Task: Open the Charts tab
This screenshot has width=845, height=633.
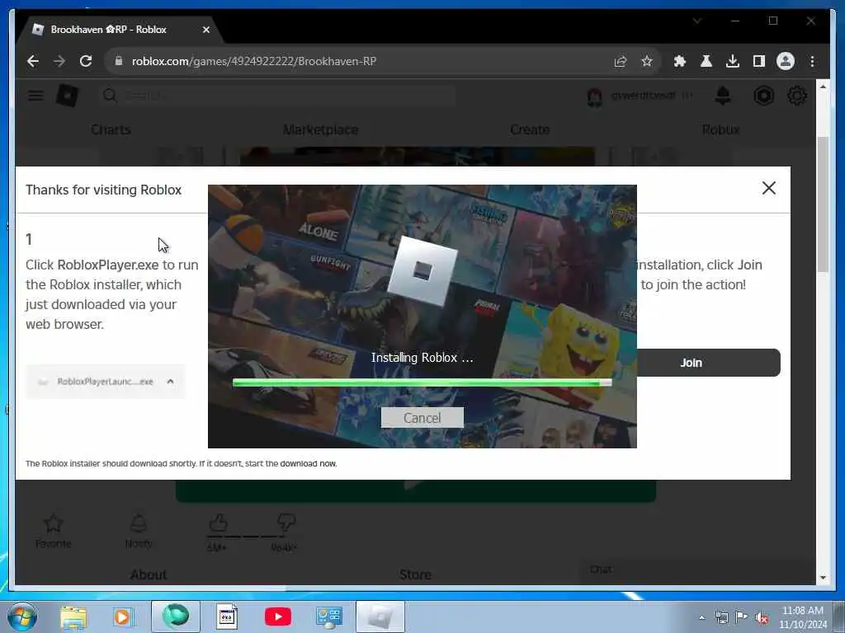Action: [111, 129]
